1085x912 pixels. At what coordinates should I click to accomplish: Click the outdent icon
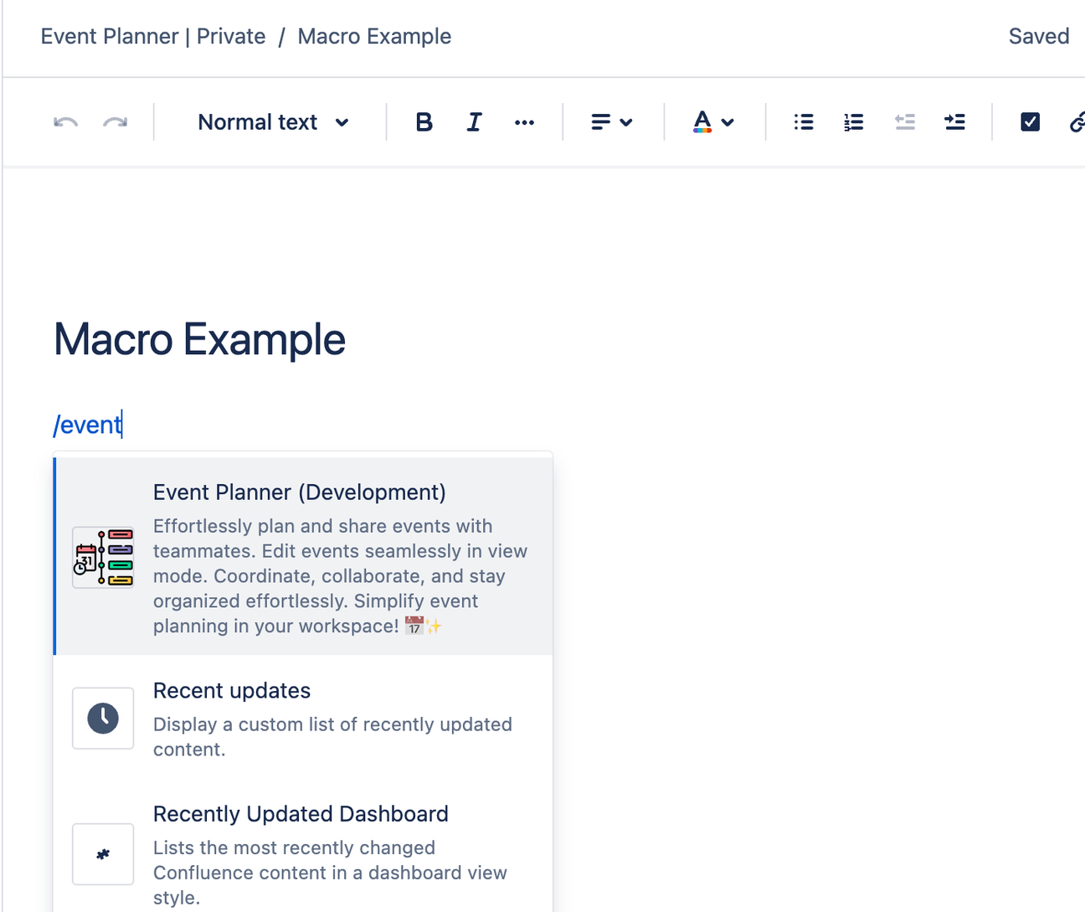(x=904, y=122)
